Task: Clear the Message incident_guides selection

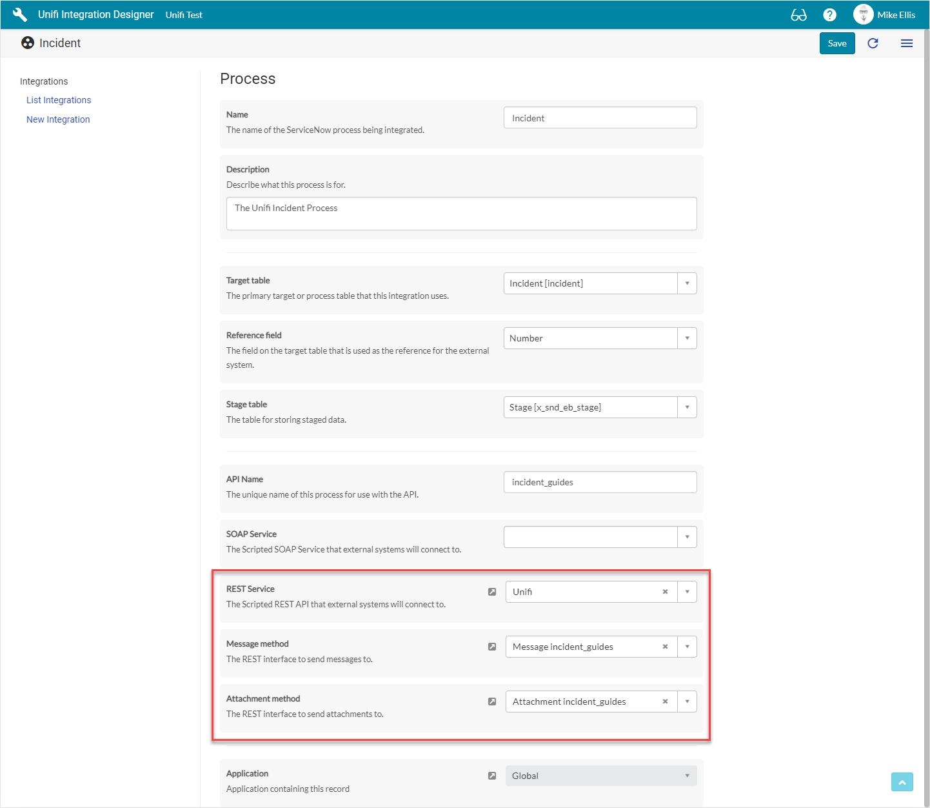Action: click(665, 647)
